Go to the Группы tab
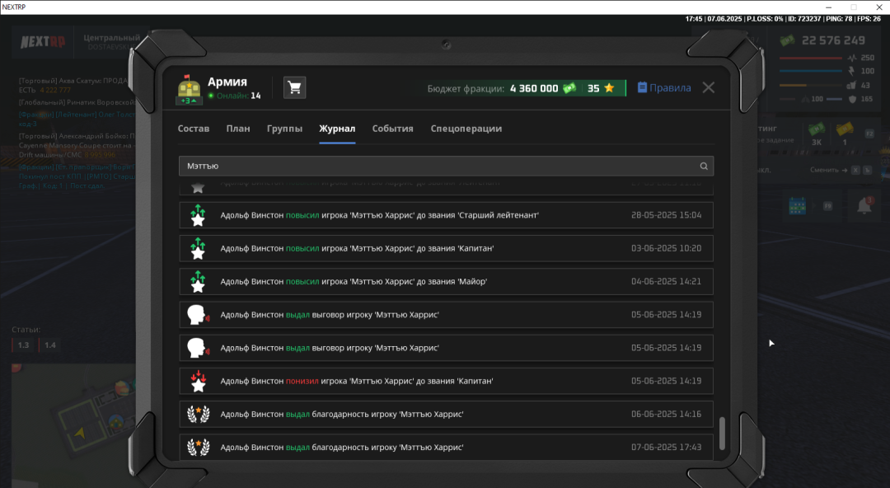890x488 pixels. click(x=284, y=129)
